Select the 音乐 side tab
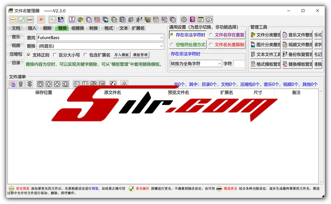This screenshot has height=204, width=331. [x=16, y=37]
